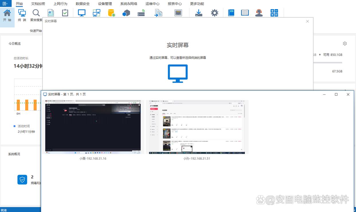356x212 pixels.
Task: Open the application menu dropdown at top-left
Action: [5, 3]
